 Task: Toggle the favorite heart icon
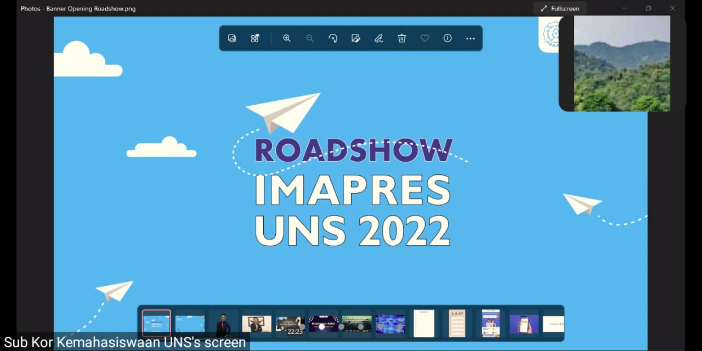pyautogui.click(x=424, y=38)
